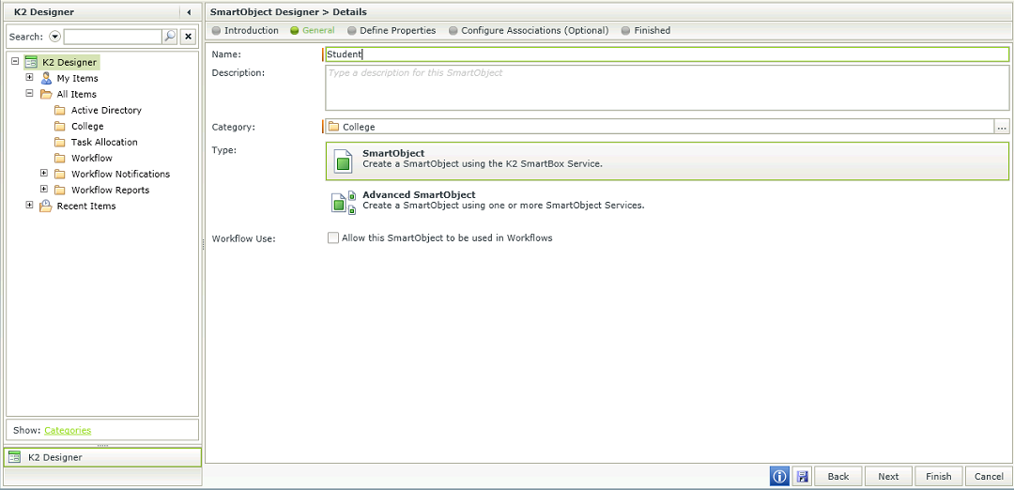
Task: Click into the Search text box
Action: (113, 37)
